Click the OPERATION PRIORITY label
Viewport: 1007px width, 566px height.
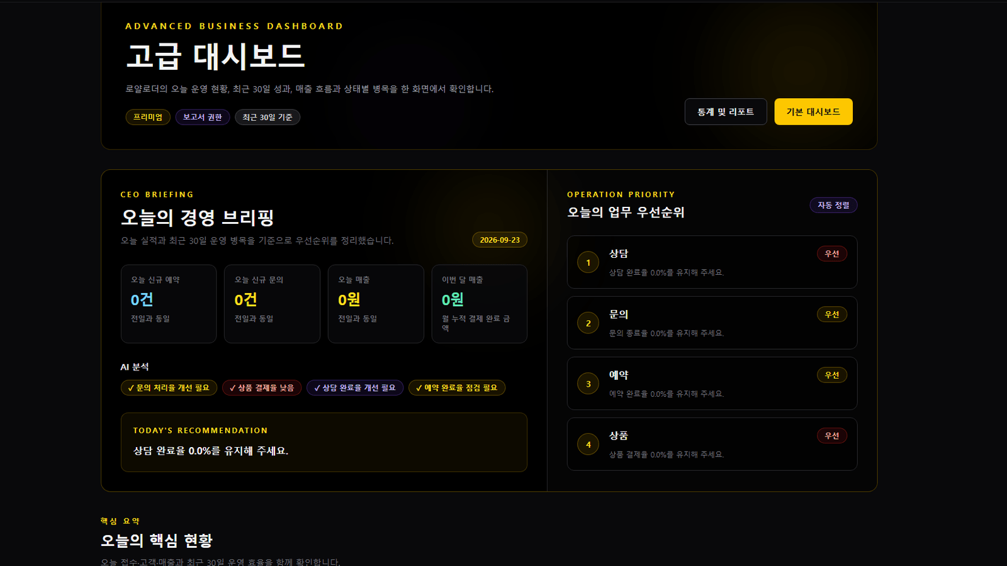621,195
